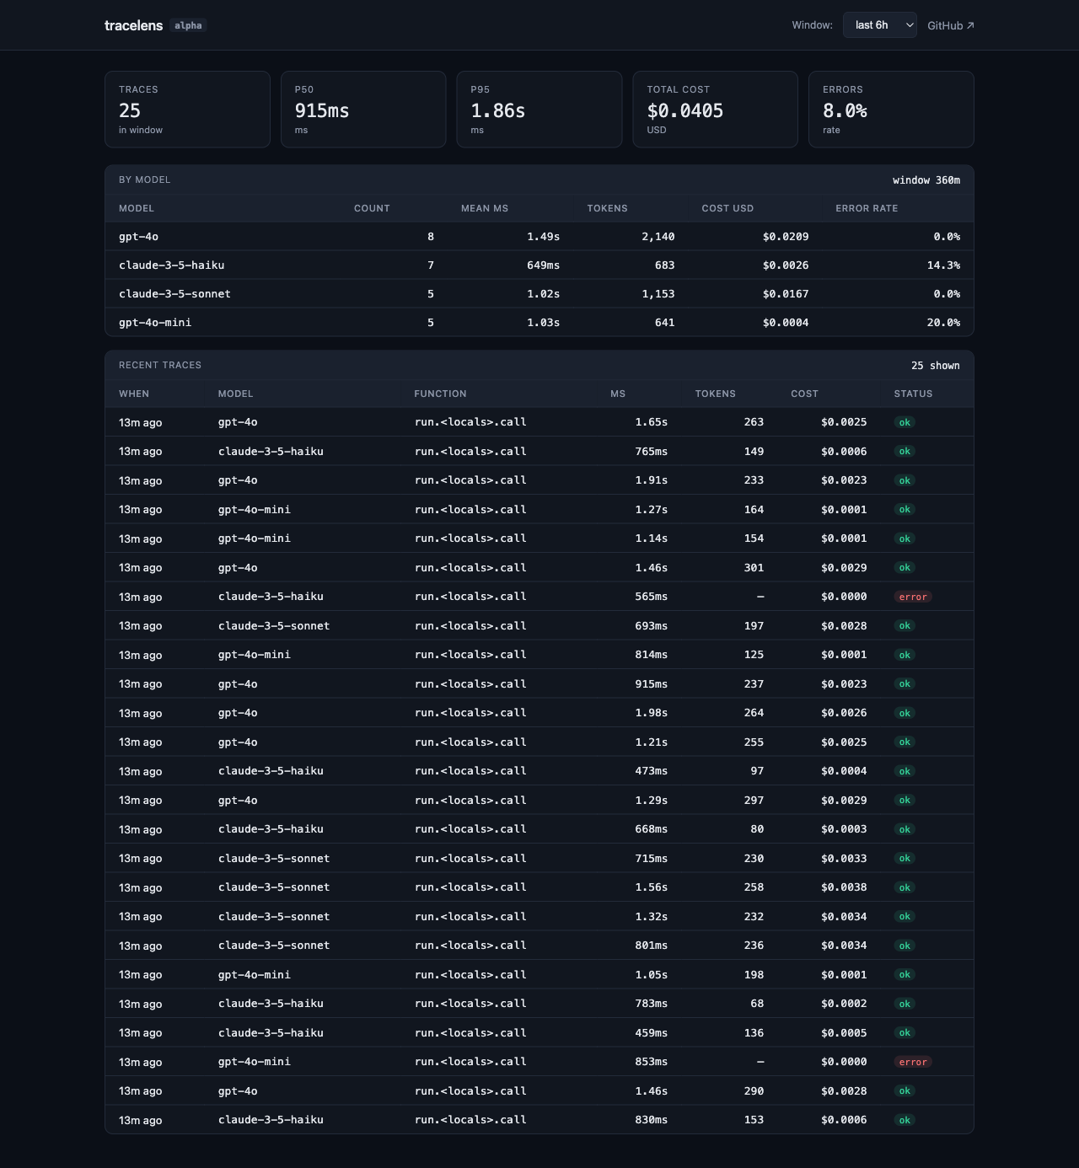The height and width of the screenshot is (1168, 1079).
Task: Click the 459ms claude-3-5-haiku trace
Action: click(539, 1033)
